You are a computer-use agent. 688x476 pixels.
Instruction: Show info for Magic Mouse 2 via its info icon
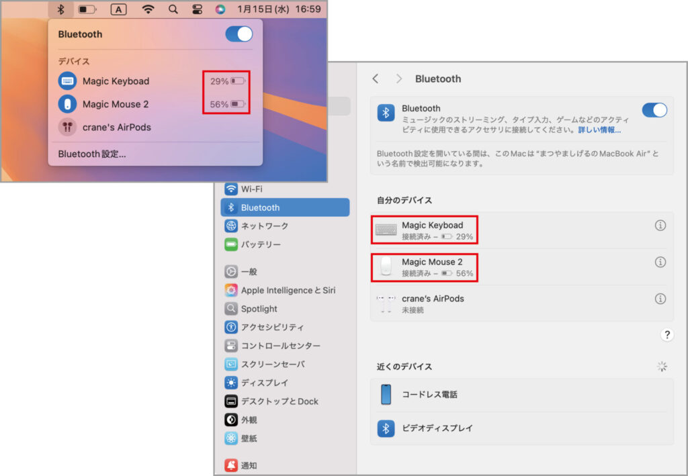[x=660, y=262]
